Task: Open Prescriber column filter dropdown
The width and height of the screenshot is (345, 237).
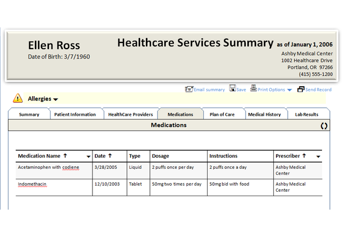Action: [318, 157]
